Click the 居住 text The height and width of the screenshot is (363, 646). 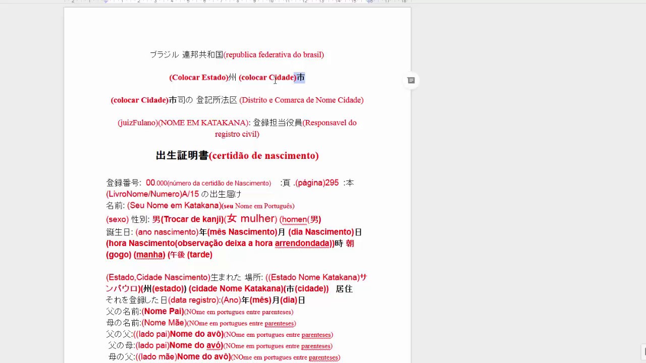[x=344, y=289]
